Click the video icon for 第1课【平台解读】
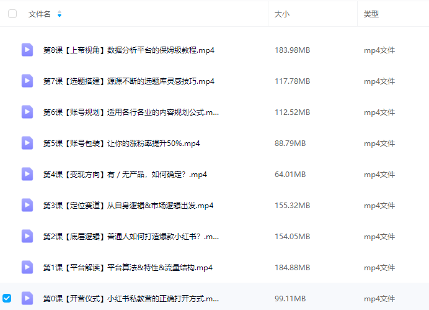The height and width of the screenshot is (310, 429). point(27,267)
